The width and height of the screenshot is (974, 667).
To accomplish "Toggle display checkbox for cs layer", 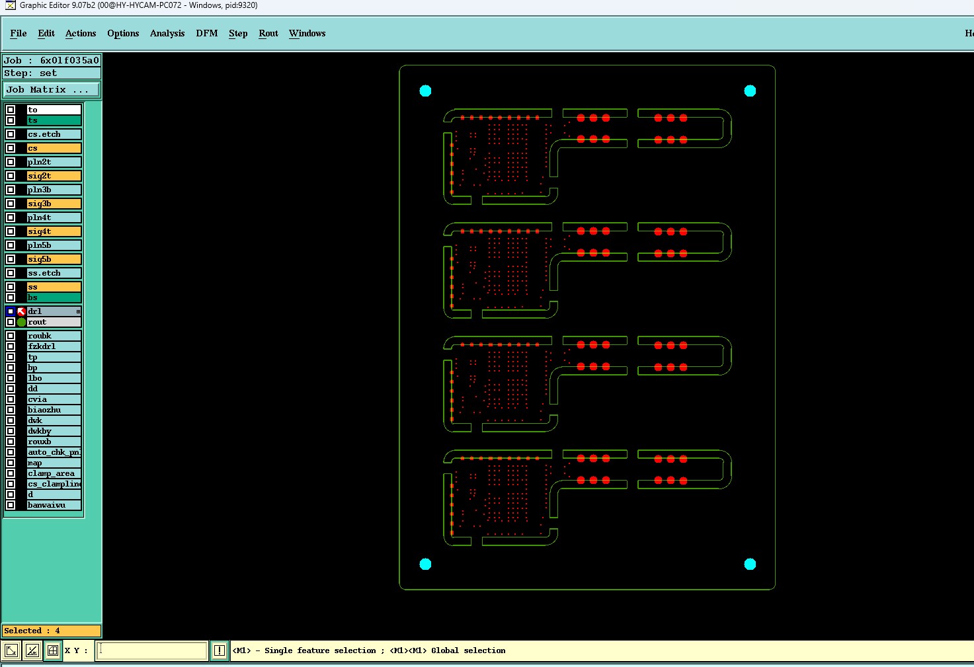I will 11,148.
